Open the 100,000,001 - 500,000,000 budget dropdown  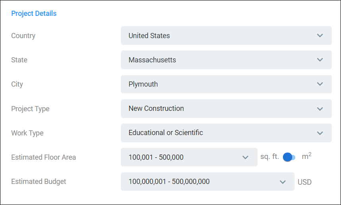pos(207,182)
